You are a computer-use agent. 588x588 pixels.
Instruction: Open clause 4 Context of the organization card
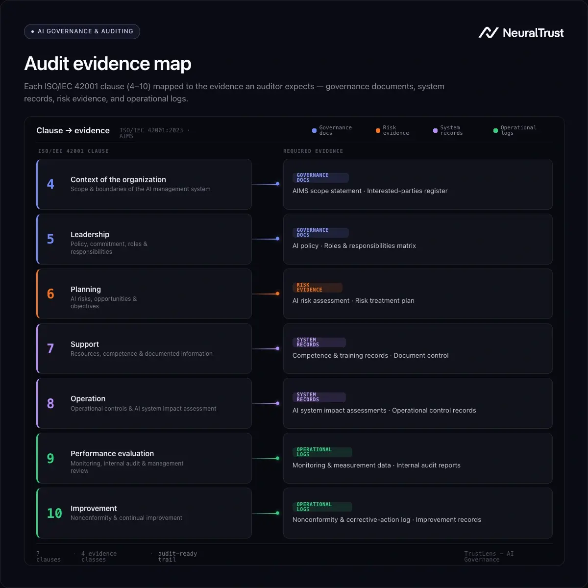point(144,184)
